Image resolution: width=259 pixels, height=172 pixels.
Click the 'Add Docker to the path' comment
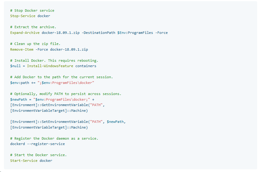[62, 77]
